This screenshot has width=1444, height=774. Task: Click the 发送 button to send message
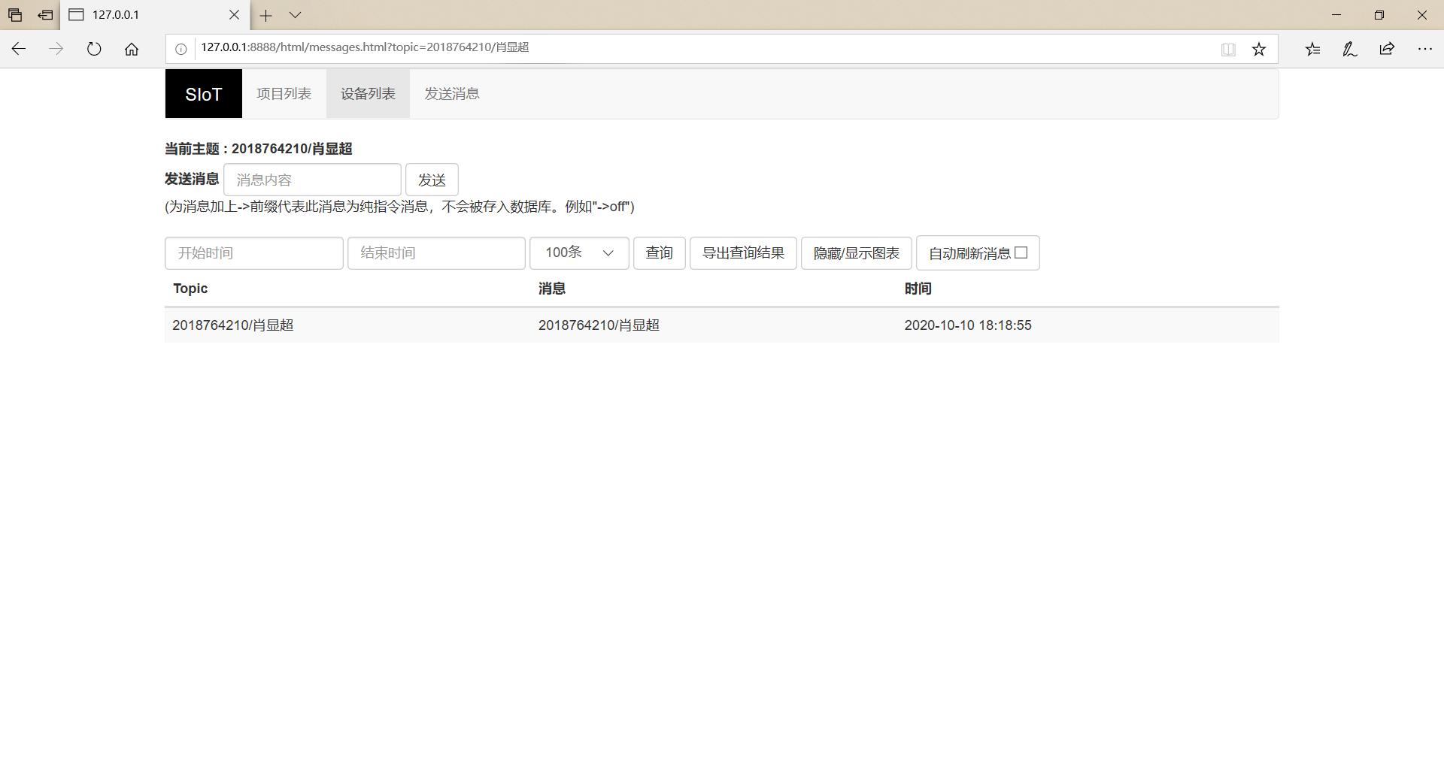(x=432, y=180)
